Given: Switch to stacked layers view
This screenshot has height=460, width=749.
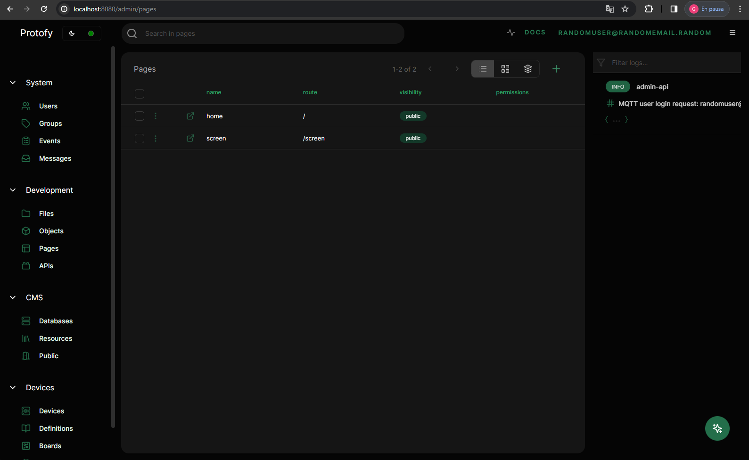Looking at the screenshot, I should (x=528, y=69).
